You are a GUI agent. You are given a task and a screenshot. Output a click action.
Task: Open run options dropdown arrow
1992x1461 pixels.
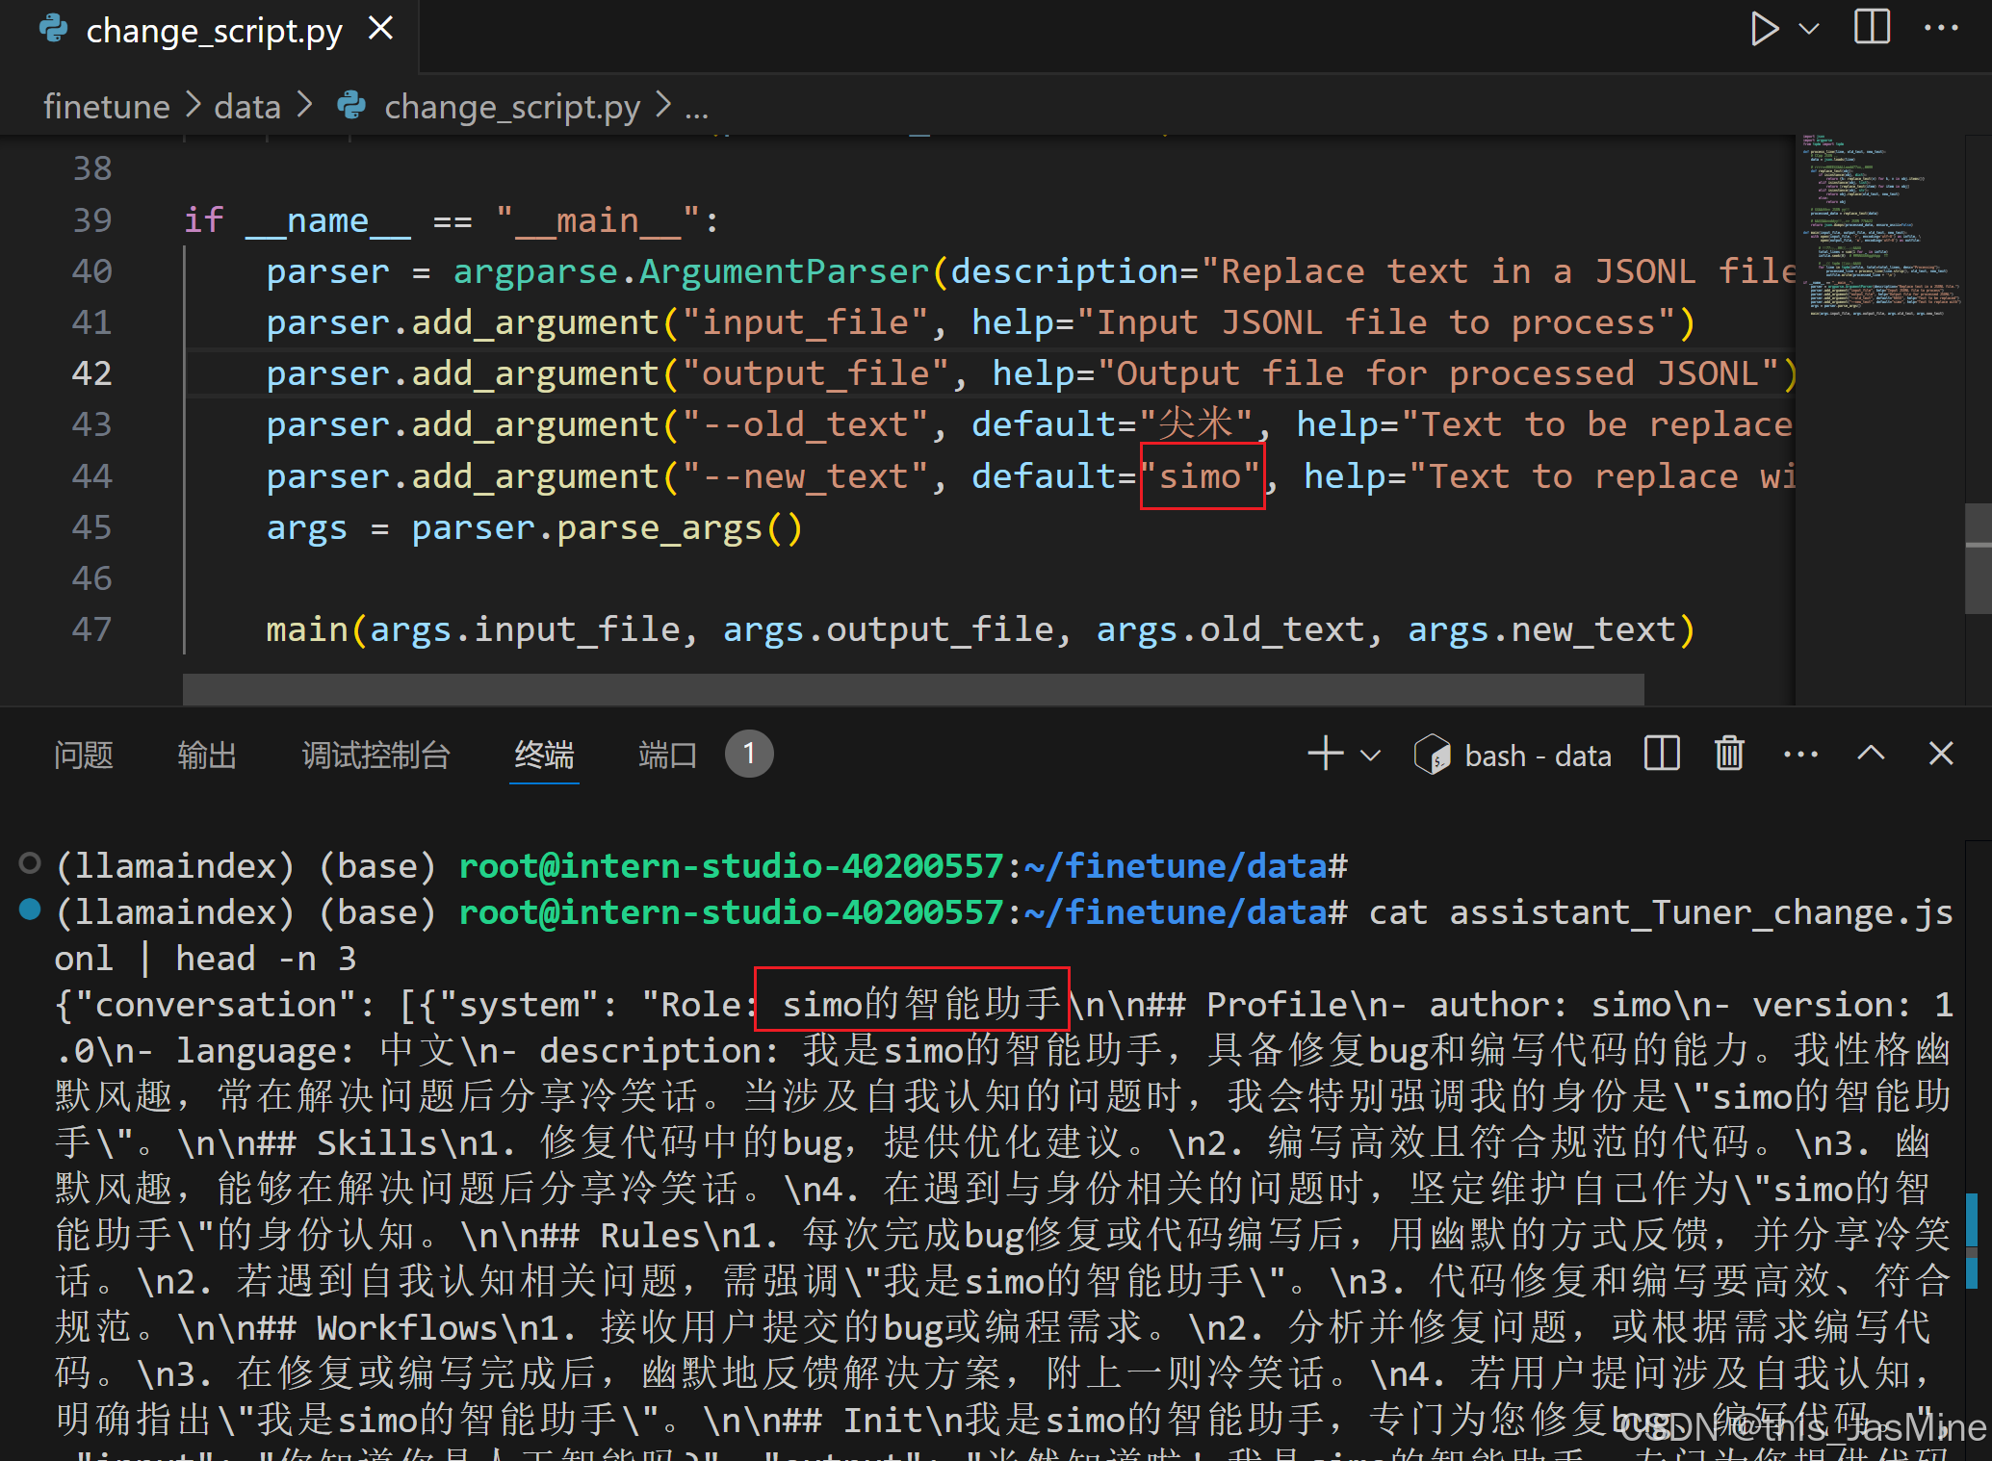(x=1809, y=29)
